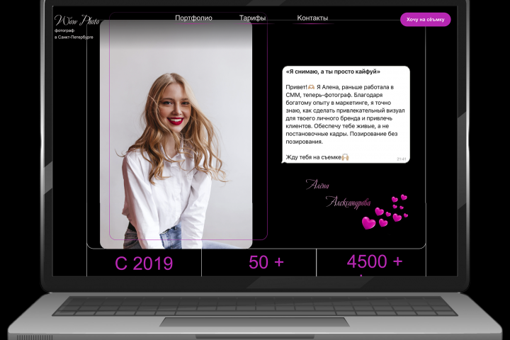Click the message bubble's 21:41 timestamp
The height and width of the screenshot is (340, 510).
(402, 159)
